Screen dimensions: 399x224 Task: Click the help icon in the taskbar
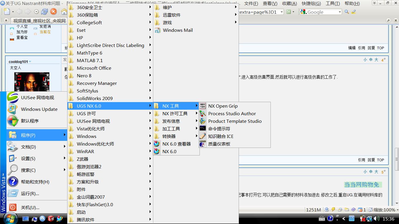pos(330,218)
